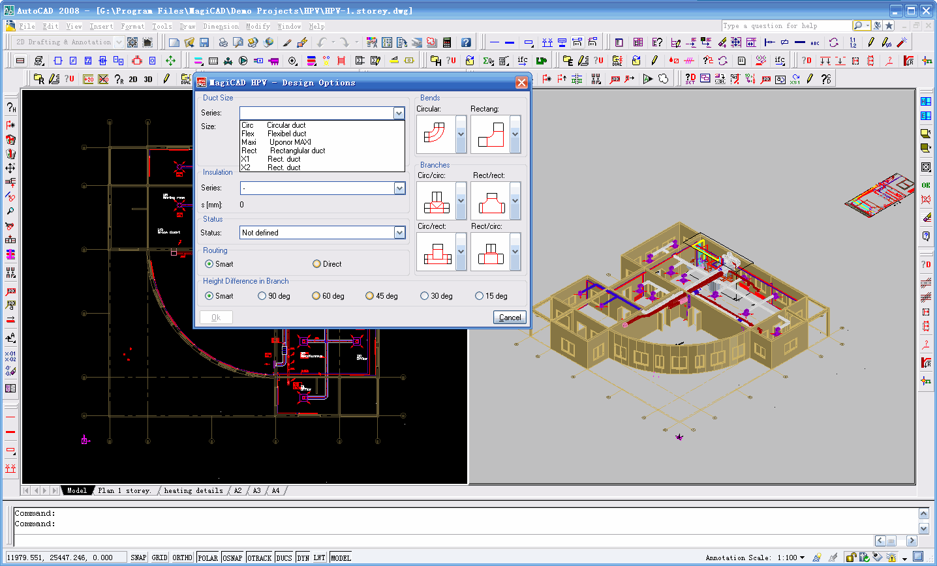Image resolution: width=937 pixels, height=566 pixels.
Task: Click the cloud revision icon
Action: (x=664, y=79)
